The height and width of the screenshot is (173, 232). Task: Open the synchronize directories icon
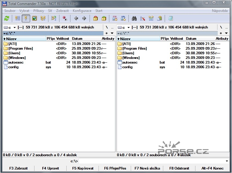(151, 18)
